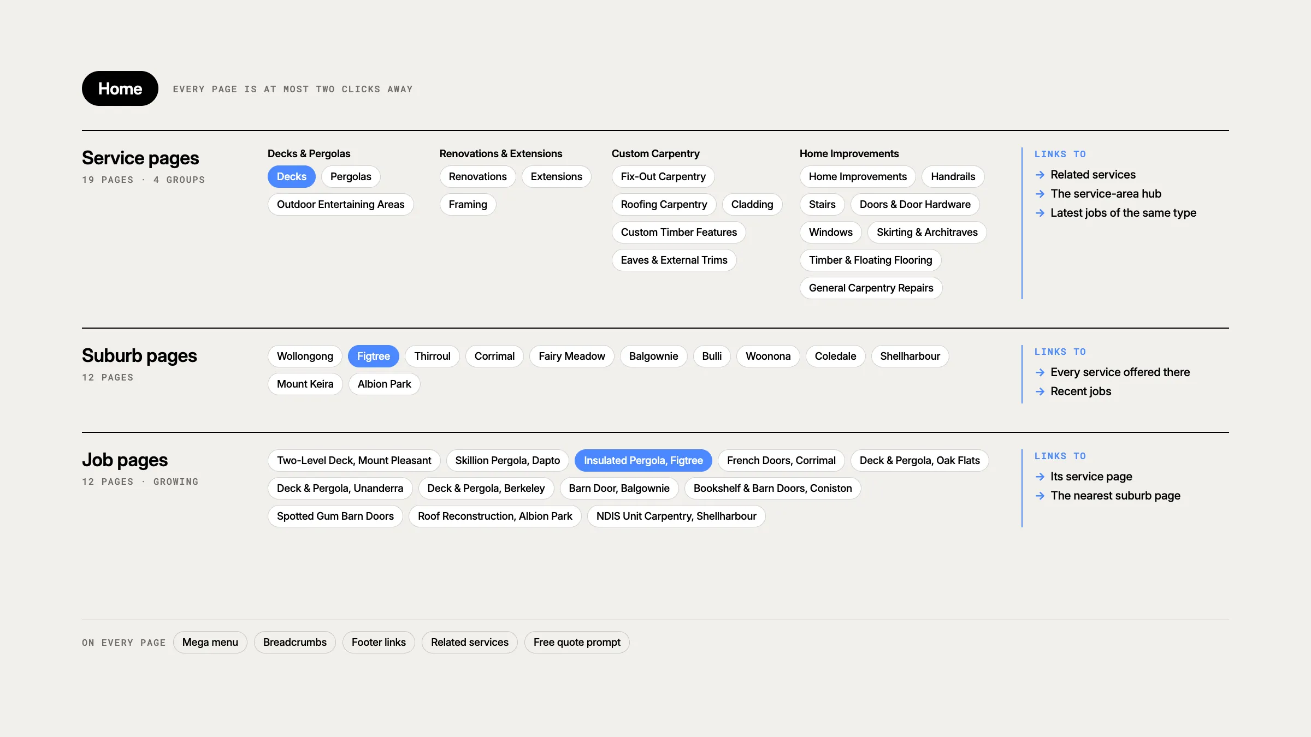Select Insulated Pergola, Figtree job
The width and height of the screenshot is (1311, 737).
click(643, 460)
